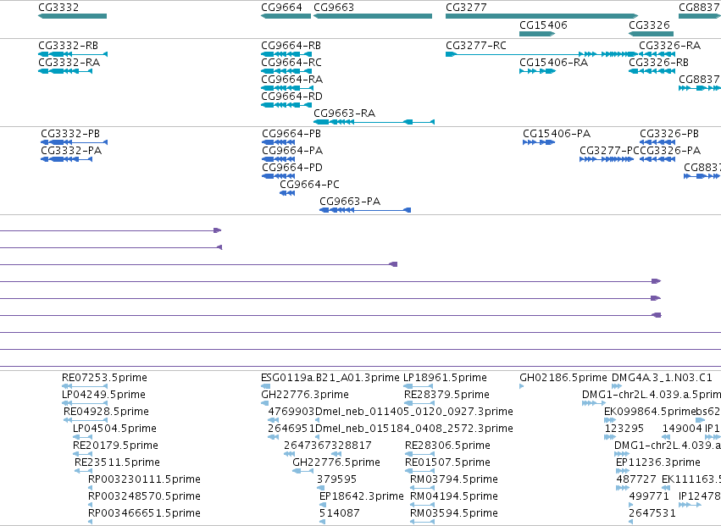Image resolution: width=721 pixels, height=526 pixels.
Task: Select transcript label CG3332-RB
Action: [x=68, y=46]
